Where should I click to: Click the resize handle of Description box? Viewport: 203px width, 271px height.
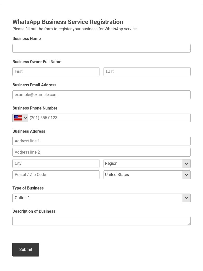tap(189, 224)
